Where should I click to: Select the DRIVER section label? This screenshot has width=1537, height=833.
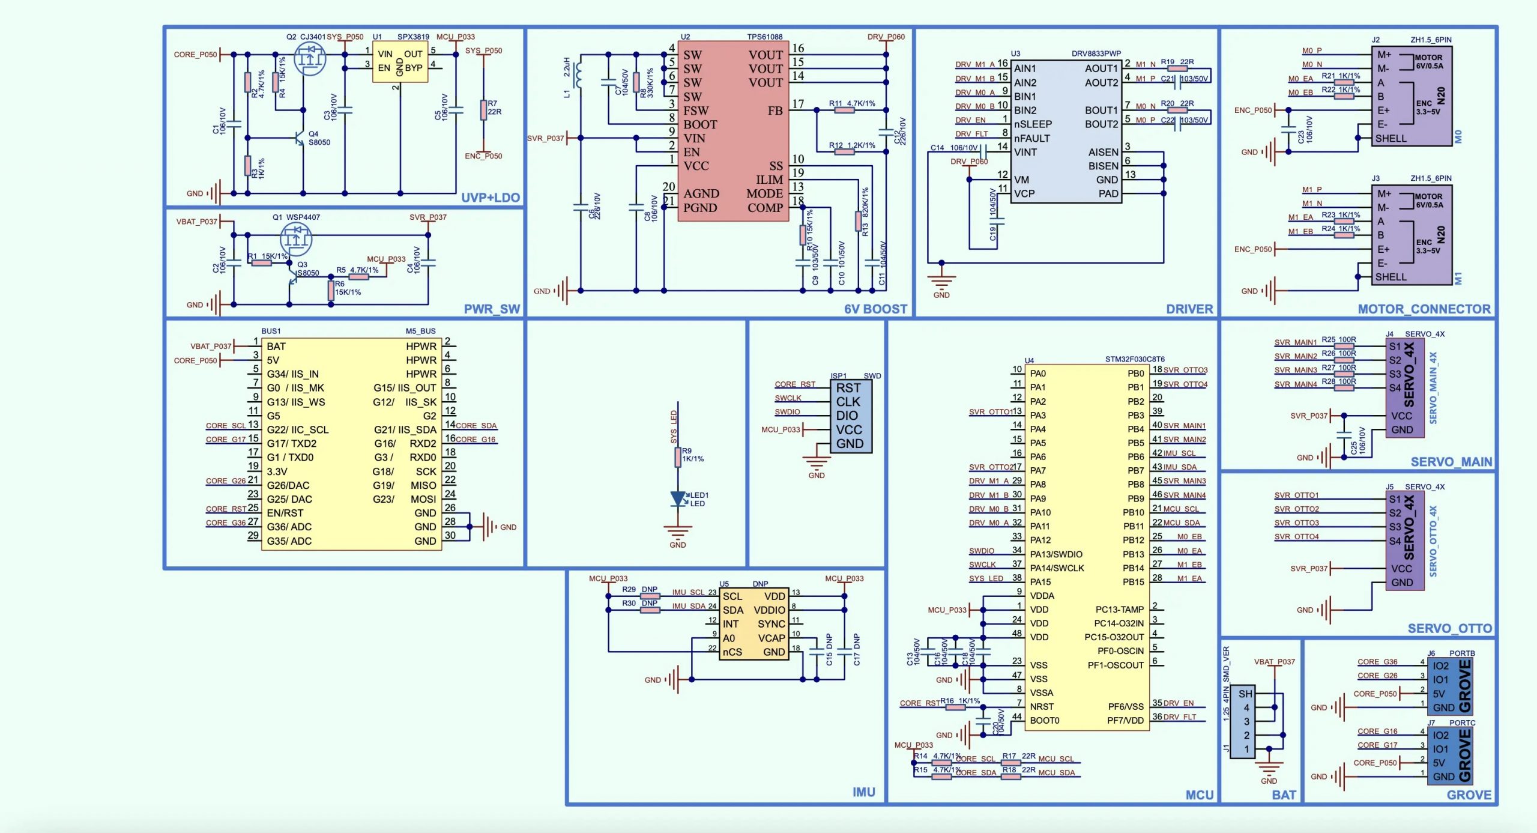tap(1189, 309)
